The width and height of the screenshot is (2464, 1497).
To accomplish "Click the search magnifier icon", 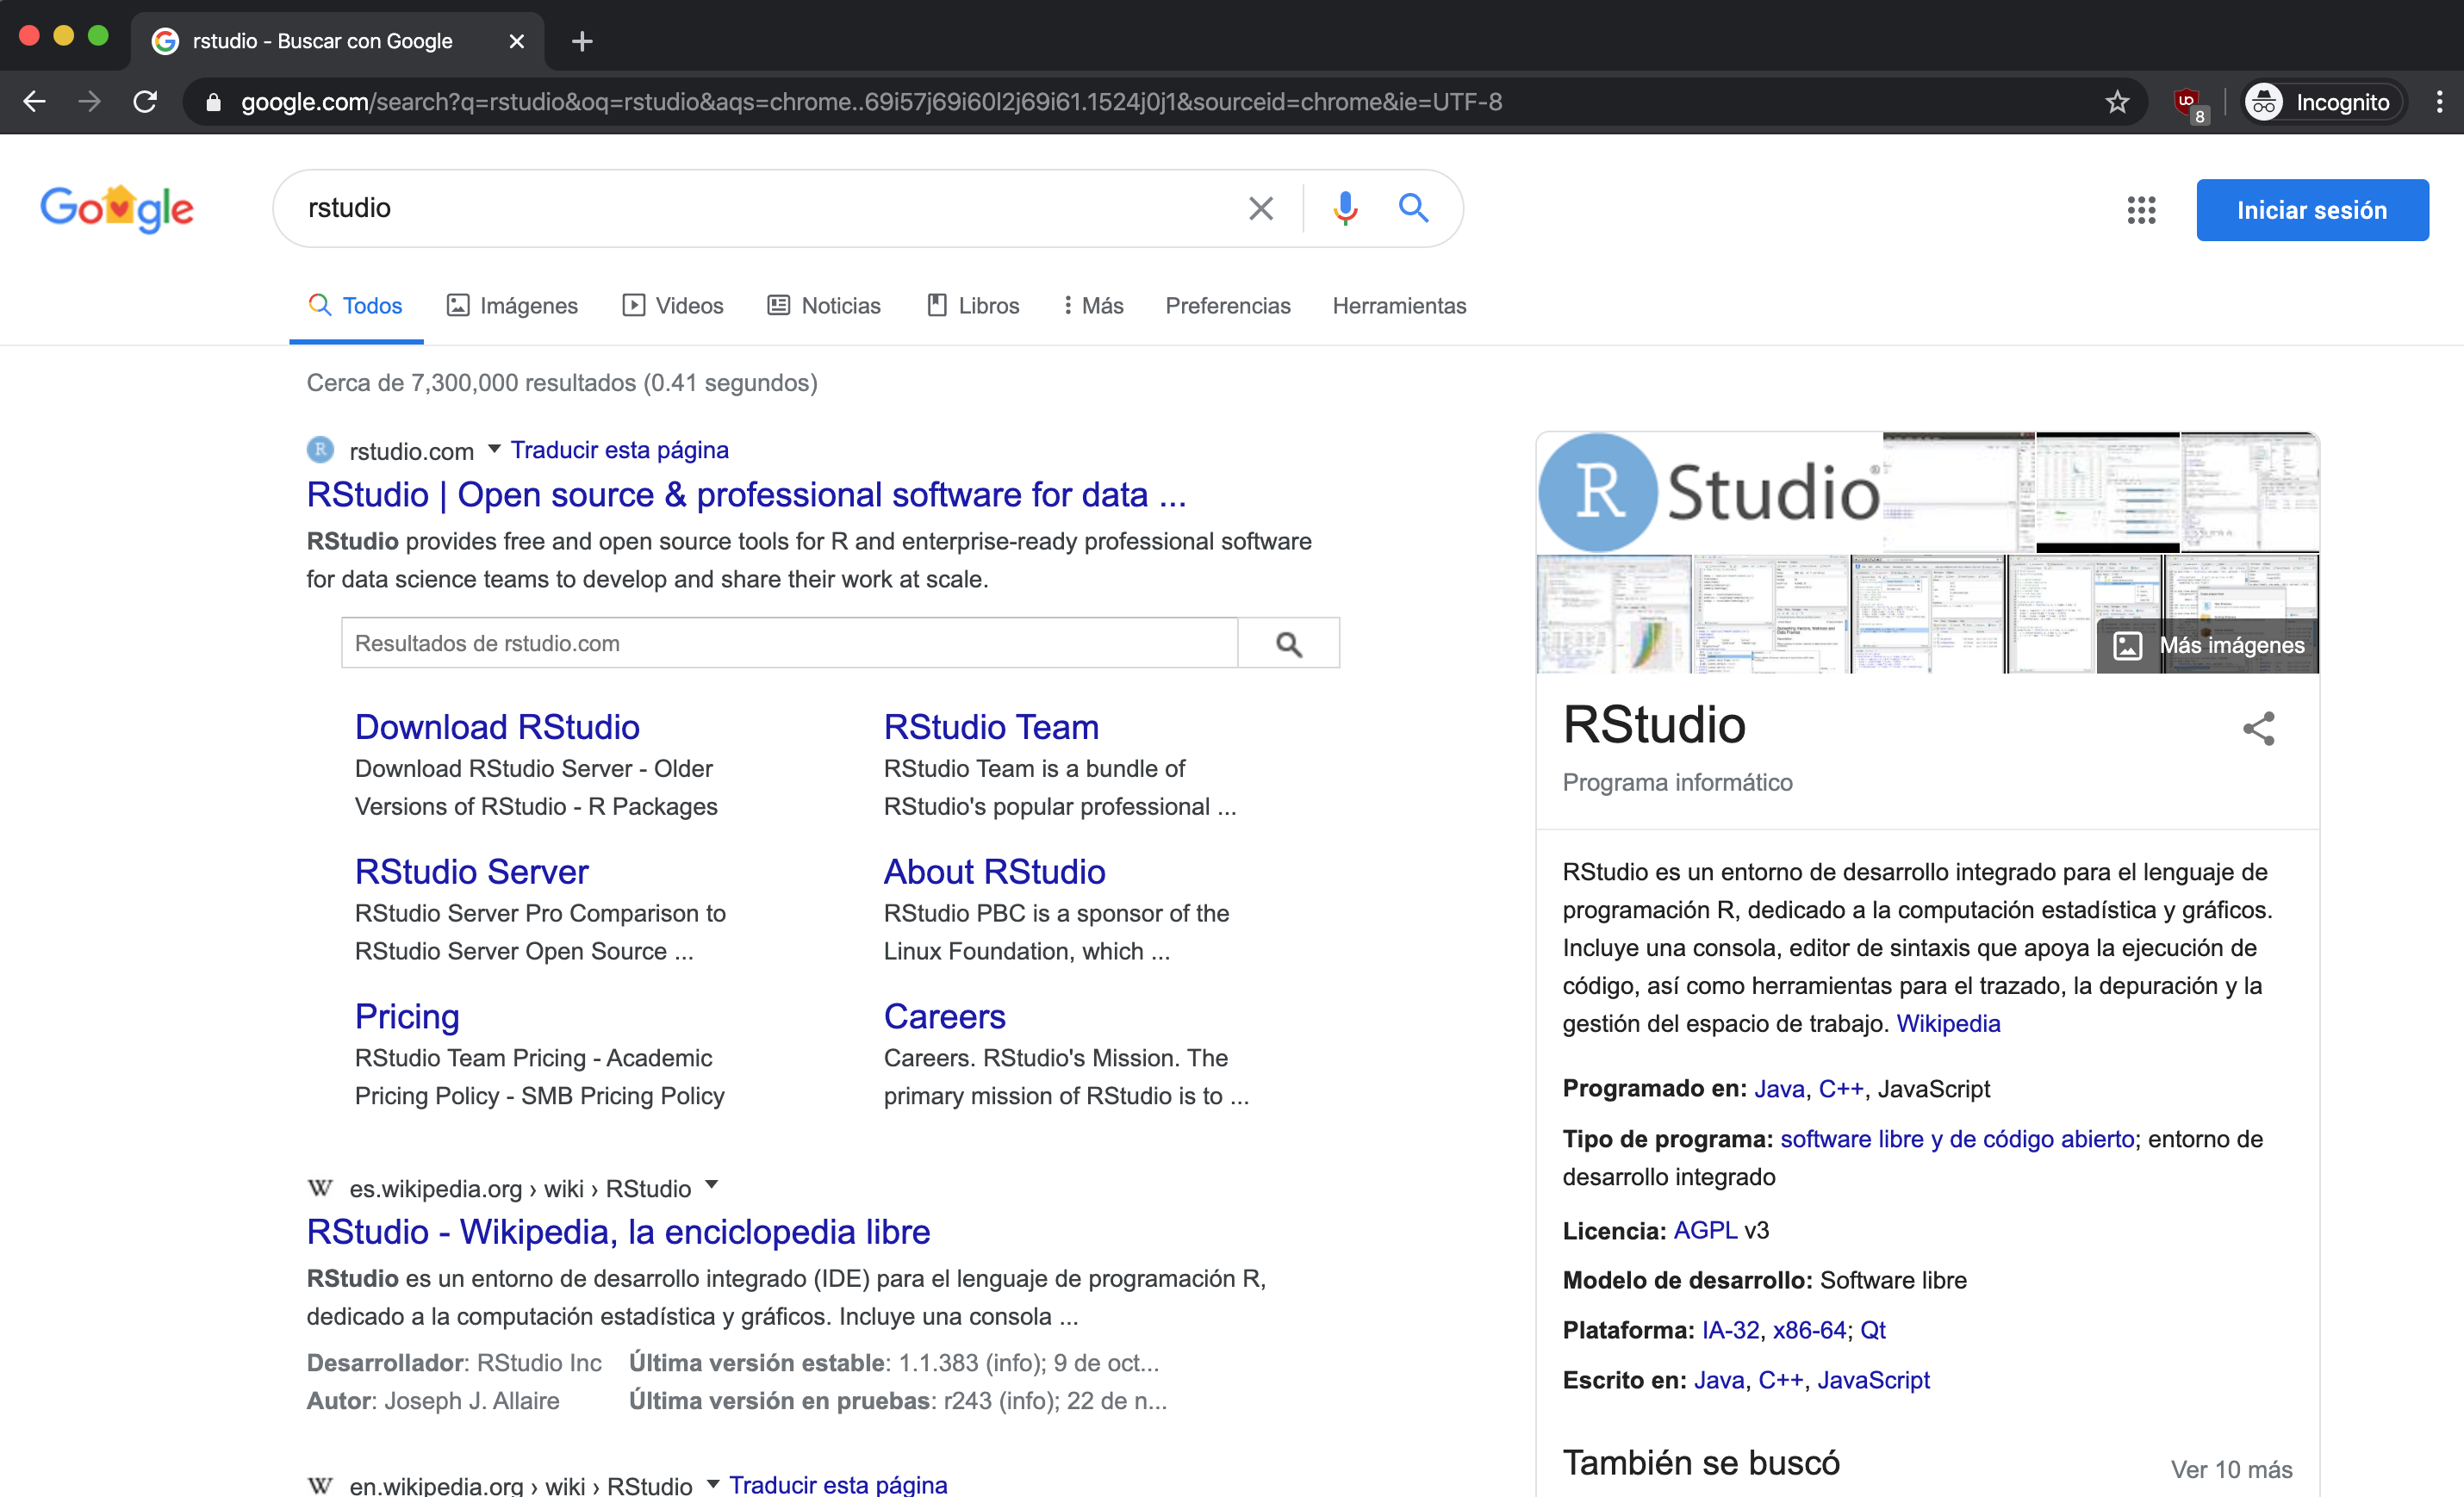I will (x=1413, y=208).
